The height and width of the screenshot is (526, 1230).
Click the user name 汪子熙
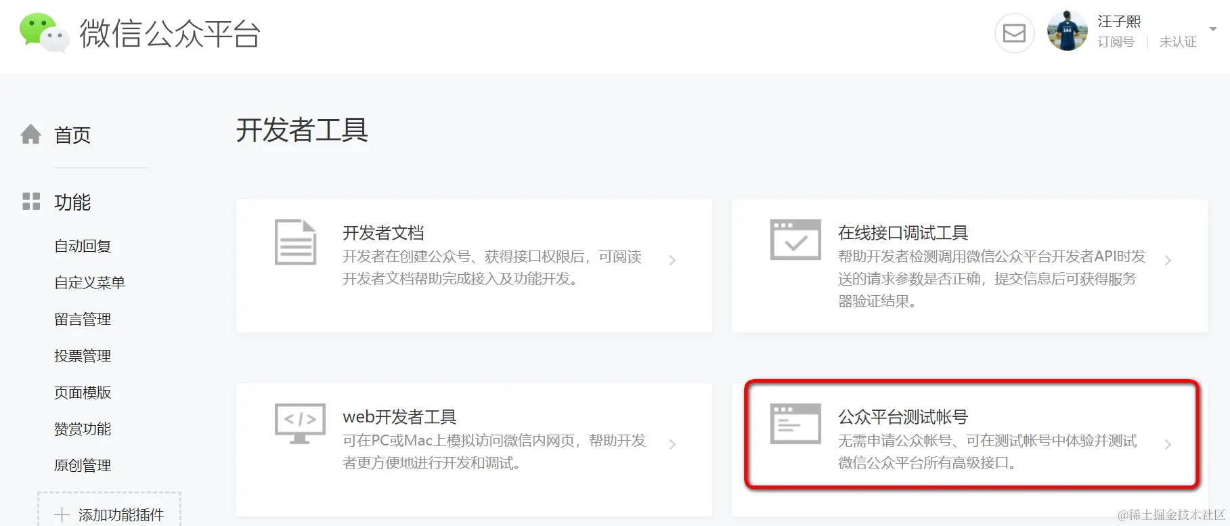(x=1119, y=22)
